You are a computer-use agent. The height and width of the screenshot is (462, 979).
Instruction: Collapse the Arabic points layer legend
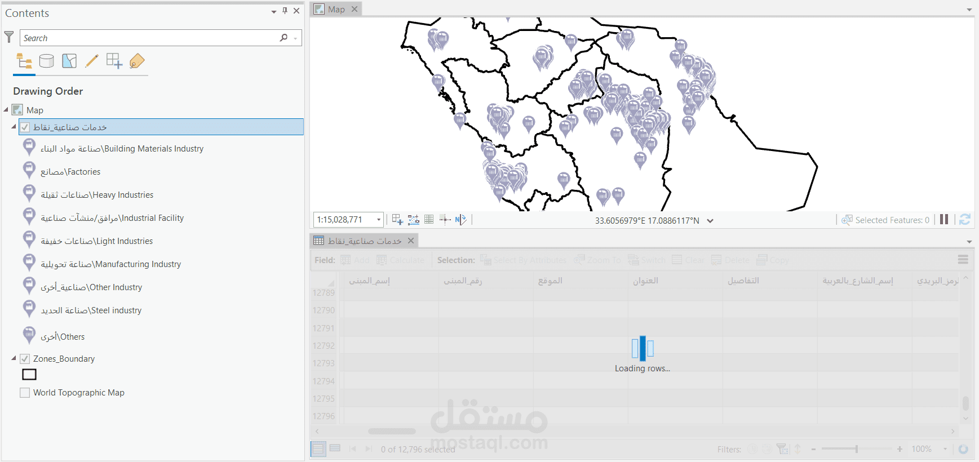(14, 127)
